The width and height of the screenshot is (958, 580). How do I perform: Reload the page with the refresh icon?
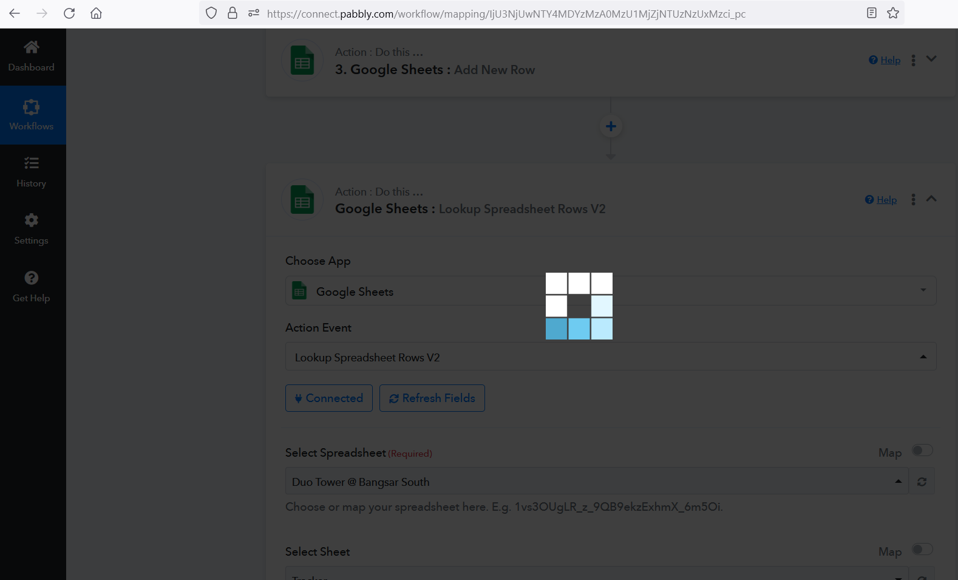[69, 13]
